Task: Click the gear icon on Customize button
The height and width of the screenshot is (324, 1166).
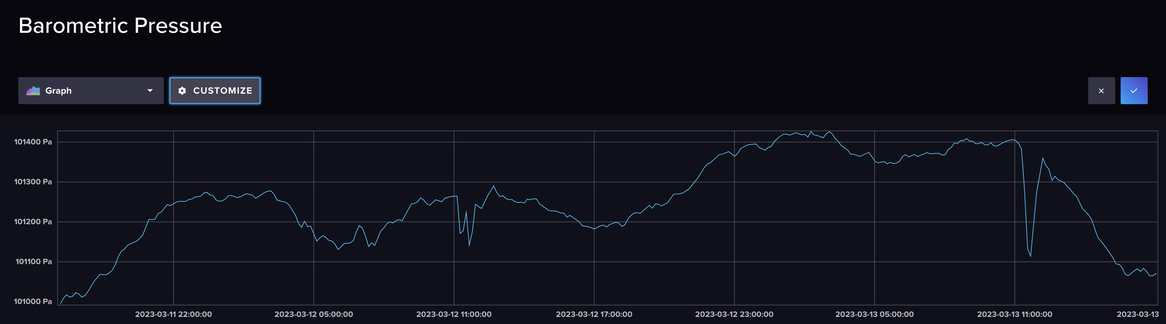Action: pos(182,91)
